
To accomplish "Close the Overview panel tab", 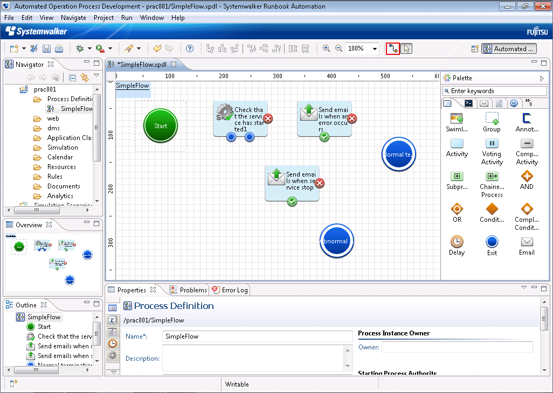I will point(49,224).
